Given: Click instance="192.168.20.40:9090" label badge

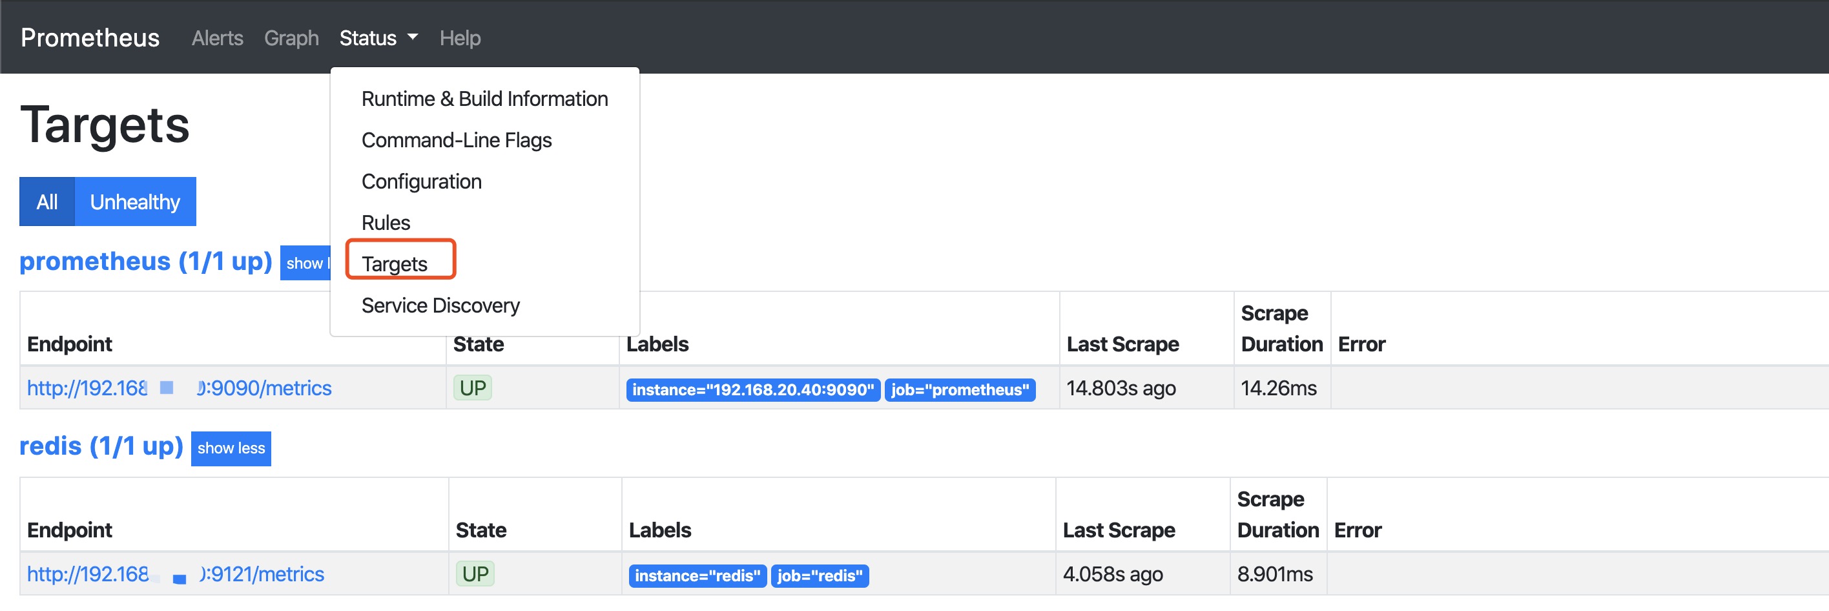Looking at the screenshot, I should (753, 390).
